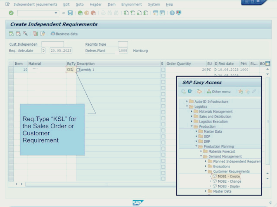Click the Save diskette icon

click(x=70, y=13)
